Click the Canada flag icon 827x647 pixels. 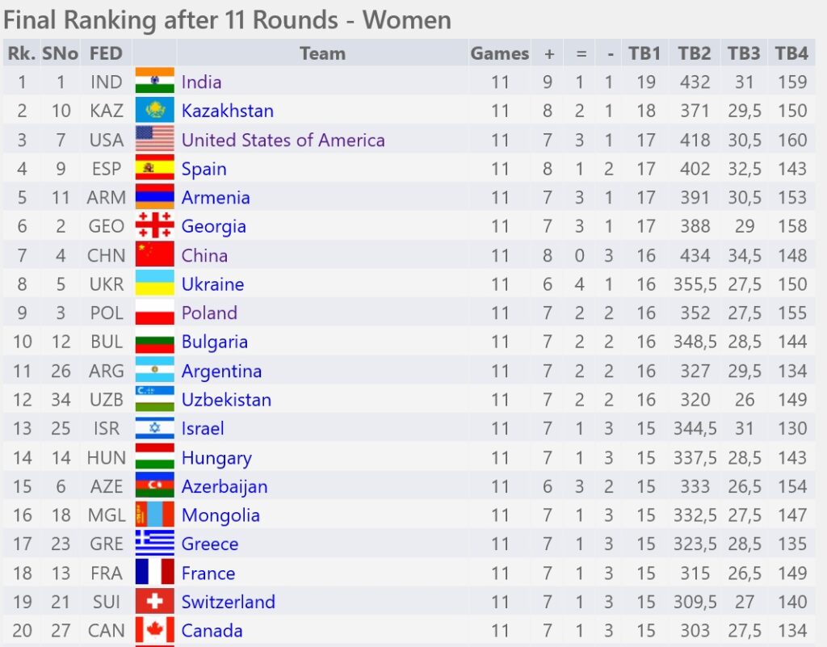(x=154, y=630)
